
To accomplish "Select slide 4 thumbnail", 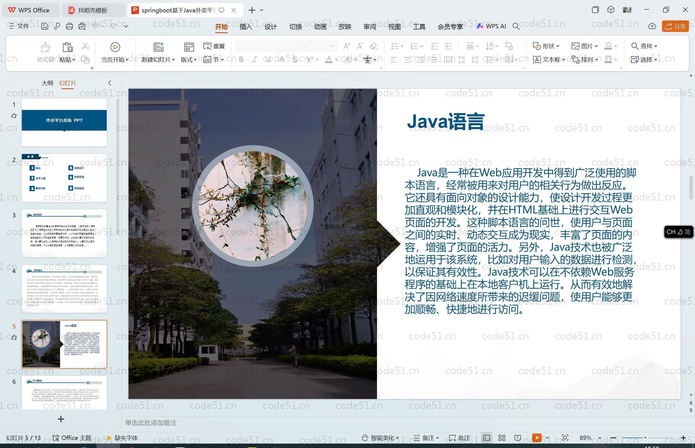I will [x=64, y=288].
